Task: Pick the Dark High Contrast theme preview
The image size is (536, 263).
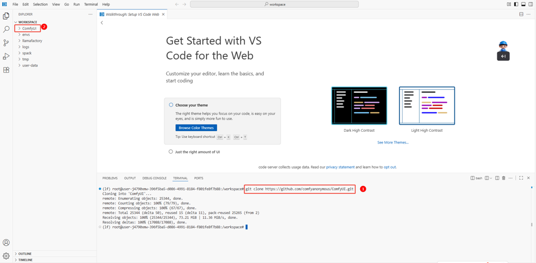Action: 359,106
